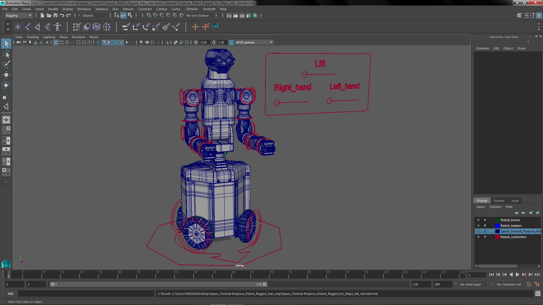Activate the Scale tool
The image size is (543, 305).
(6, 96)
